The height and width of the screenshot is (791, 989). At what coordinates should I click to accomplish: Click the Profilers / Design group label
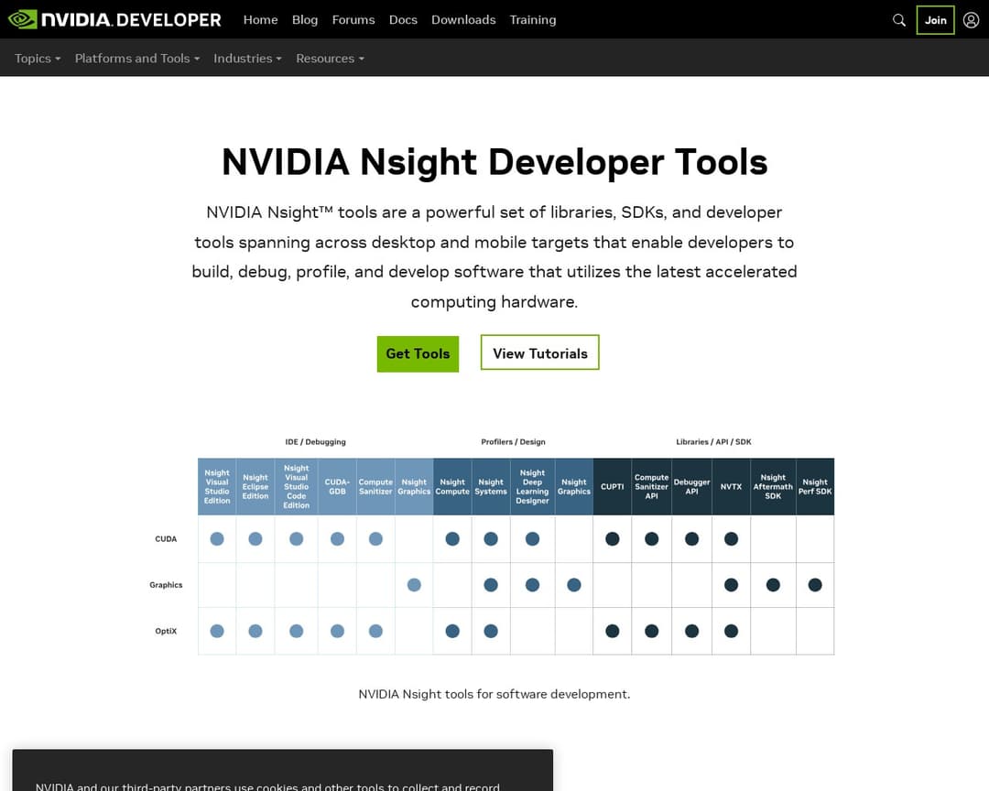pos(514,441)
